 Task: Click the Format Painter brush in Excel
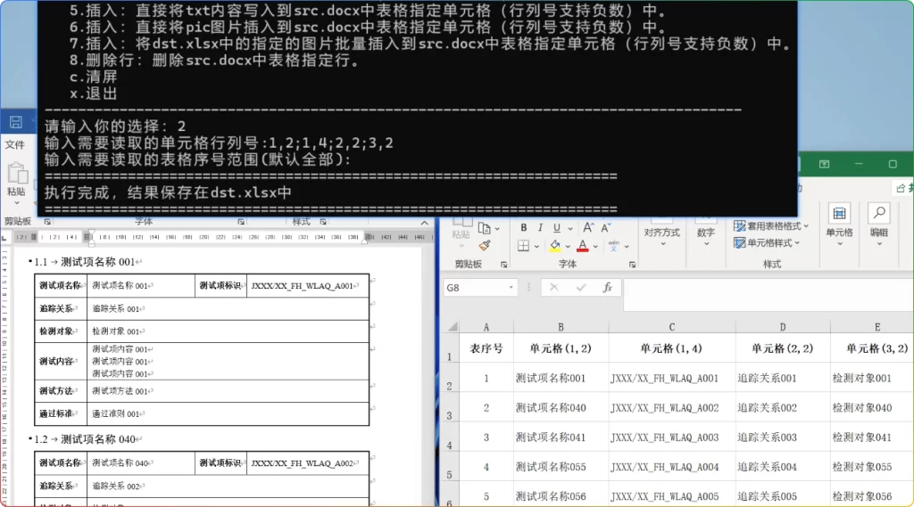coord(485,245)
